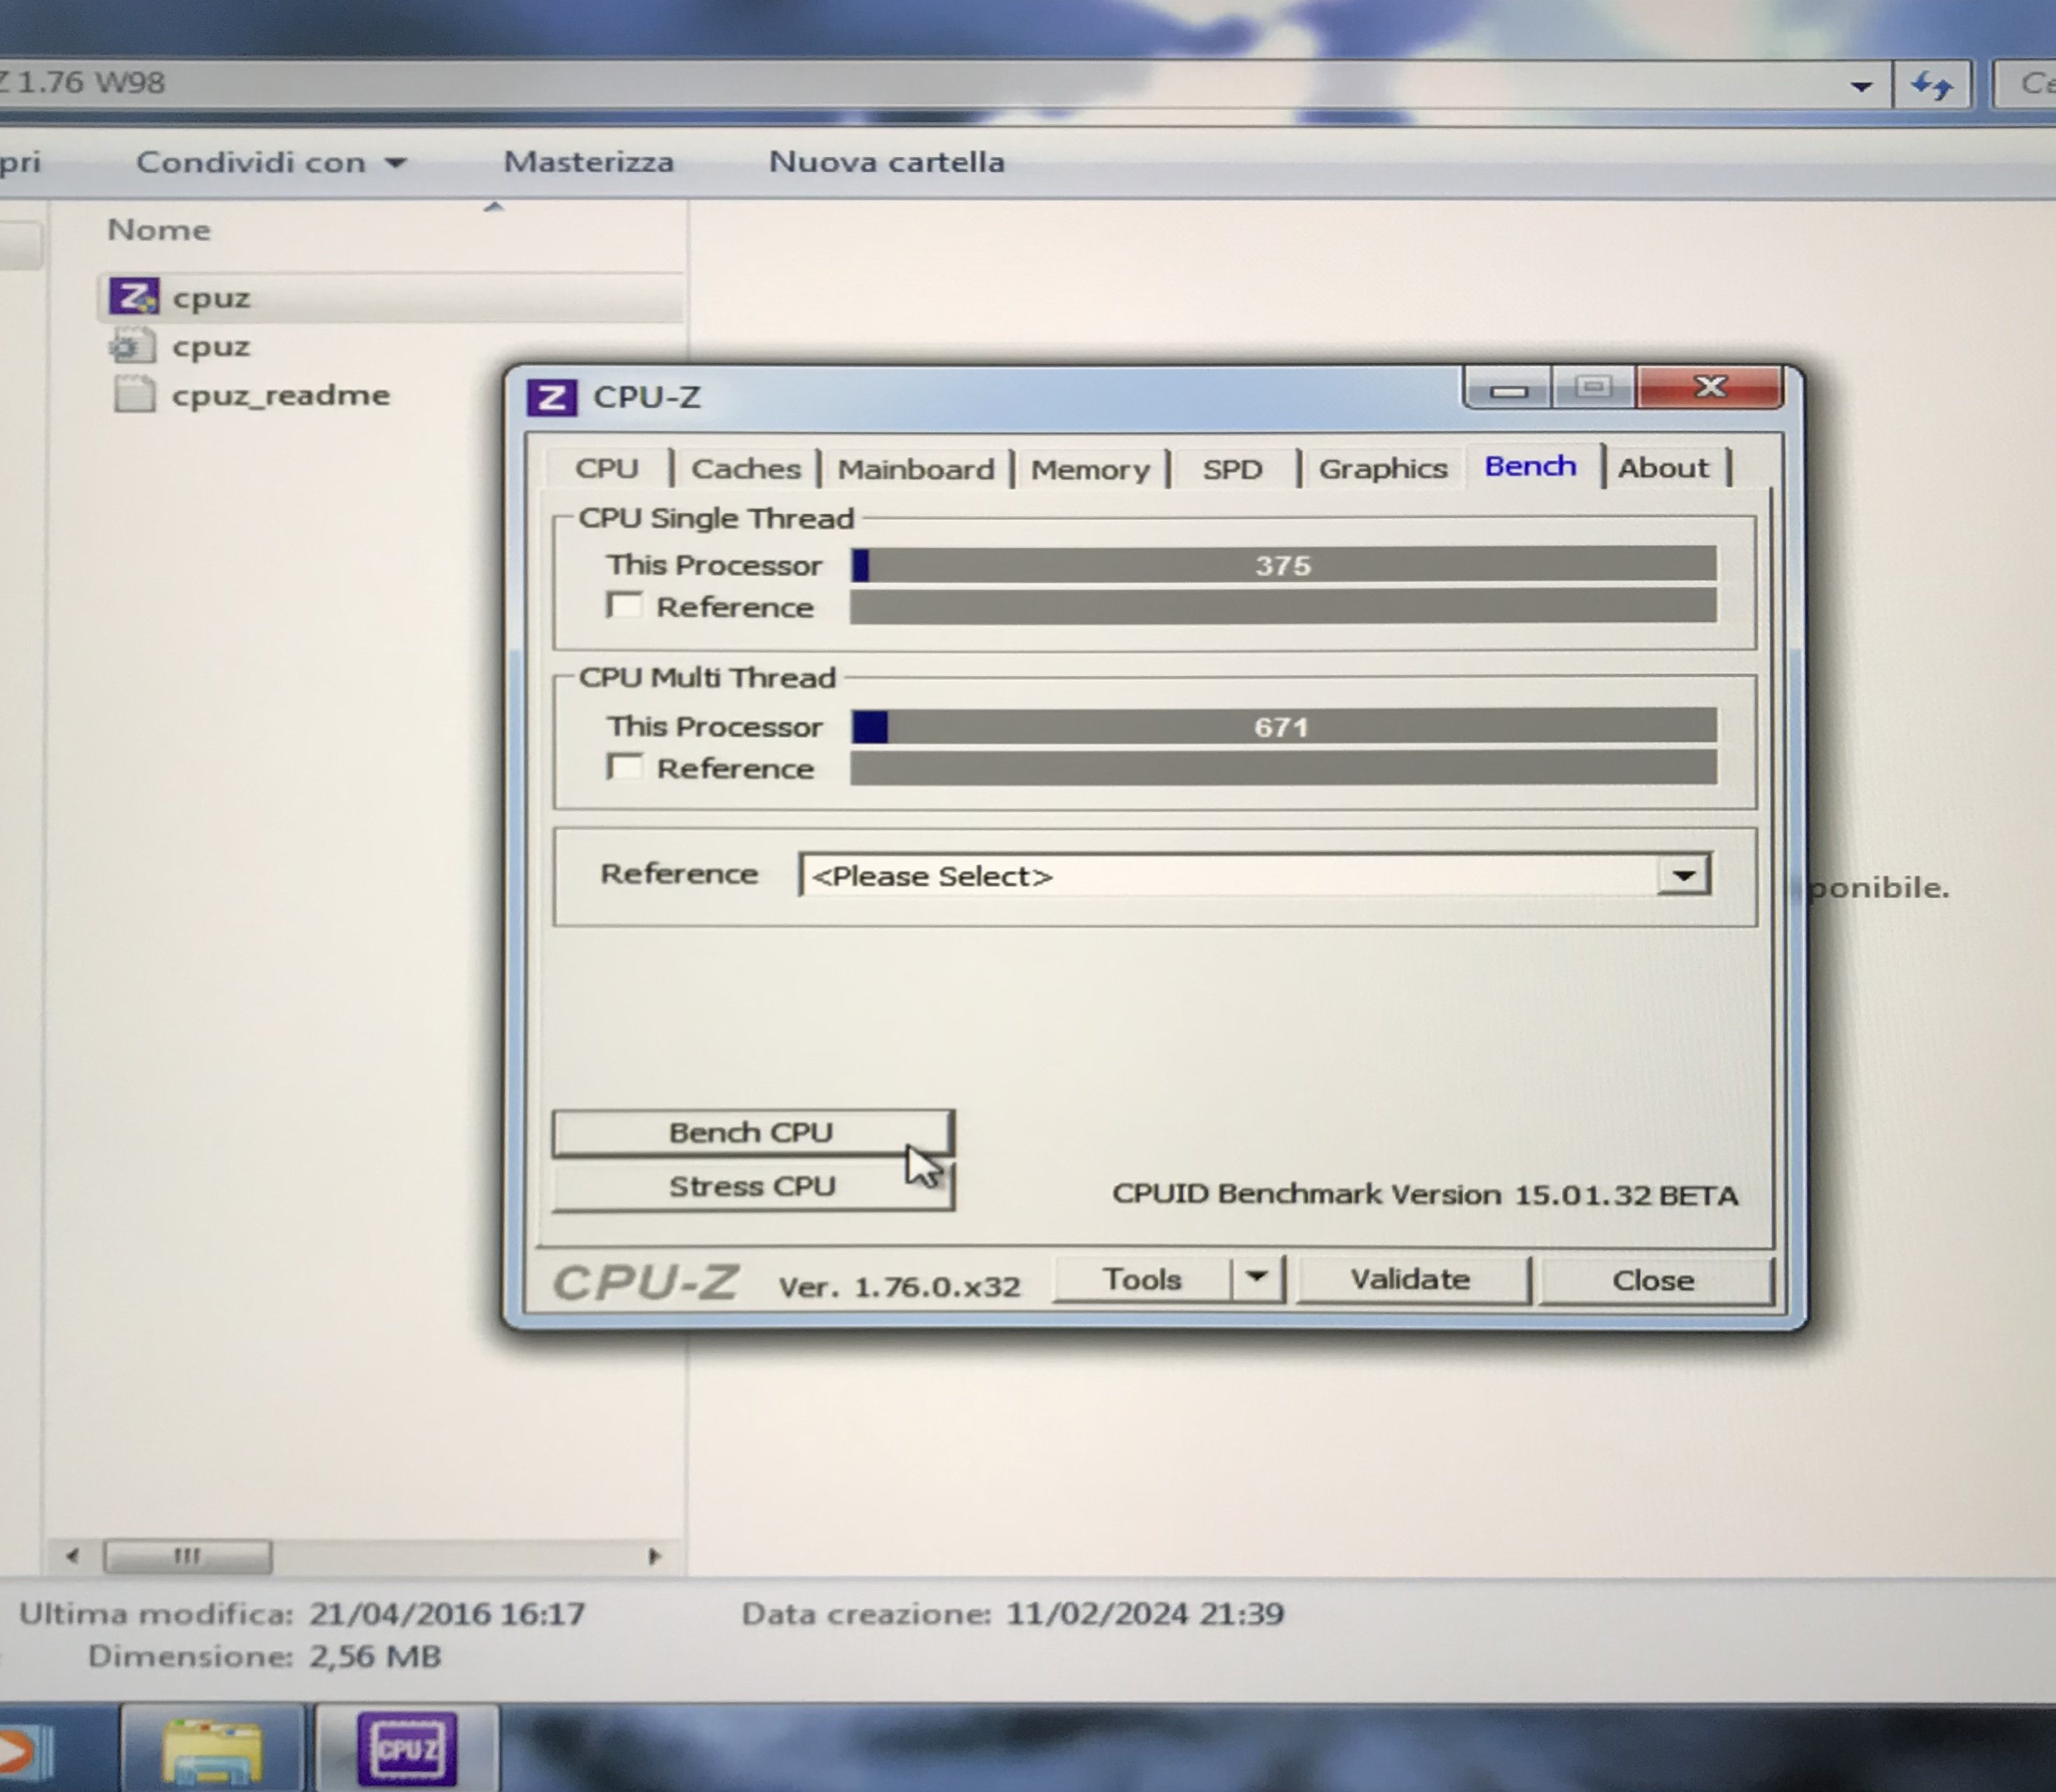The height and width of the screenshot is (1792, 2056).
Task: Click the media player taskbar icon
Action: pos(20,1750)
